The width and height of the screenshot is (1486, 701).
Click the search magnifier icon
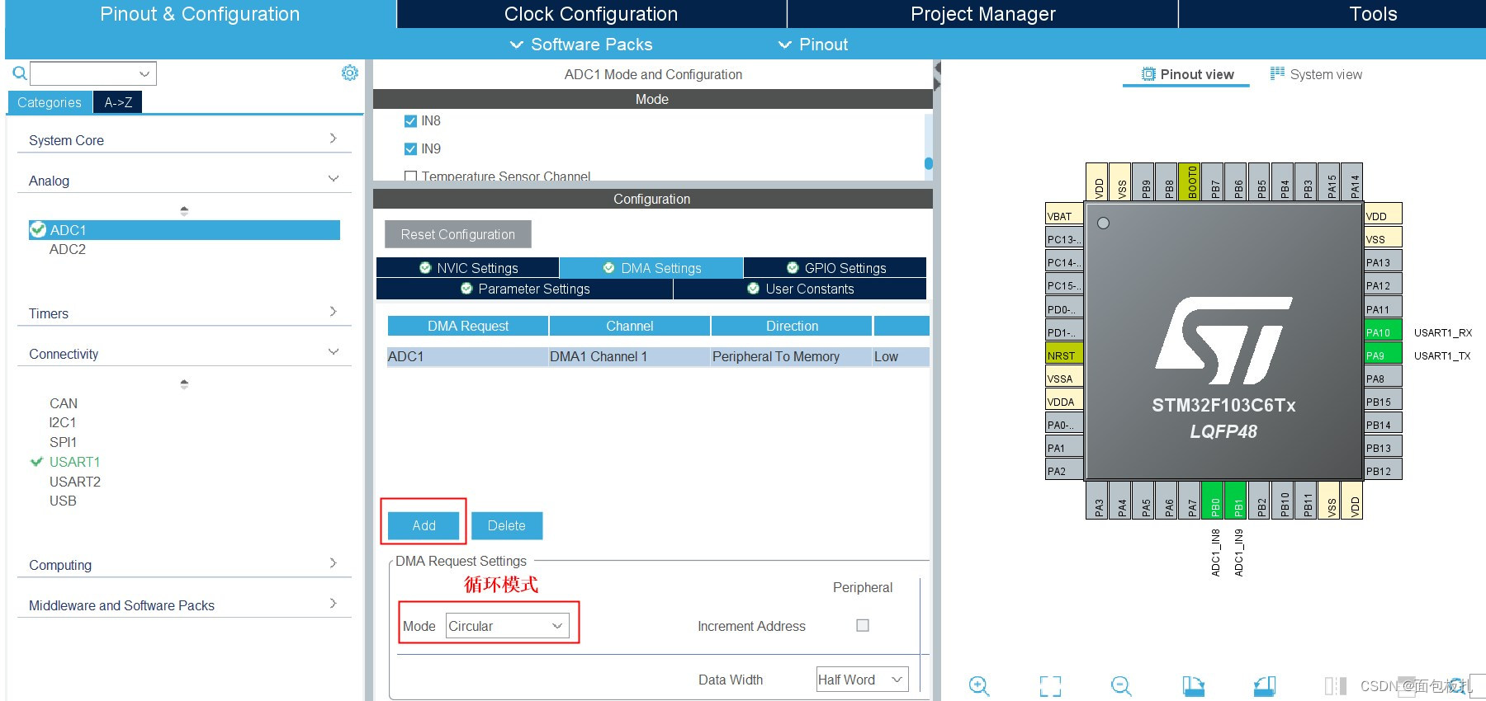point(20,73)
